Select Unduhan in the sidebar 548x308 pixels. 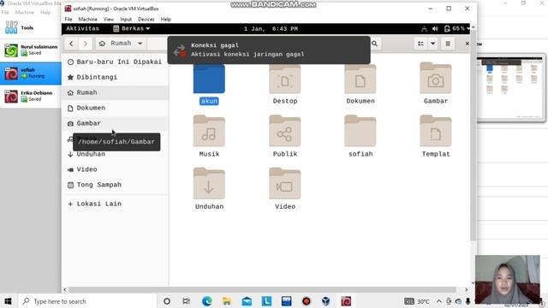pyautogui.click(x=115, y=154)
